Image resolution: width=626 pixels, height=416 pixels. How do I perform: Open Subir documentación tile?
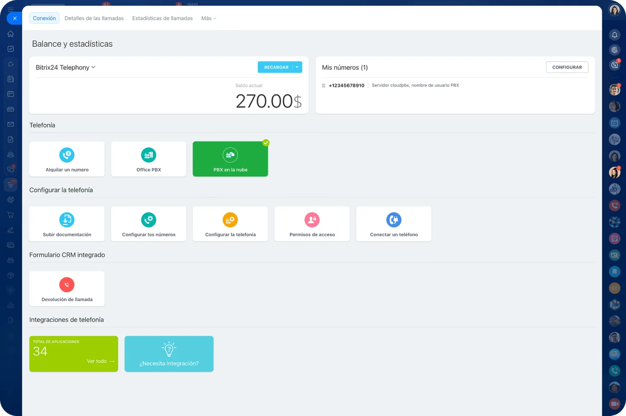coord(67,224)
